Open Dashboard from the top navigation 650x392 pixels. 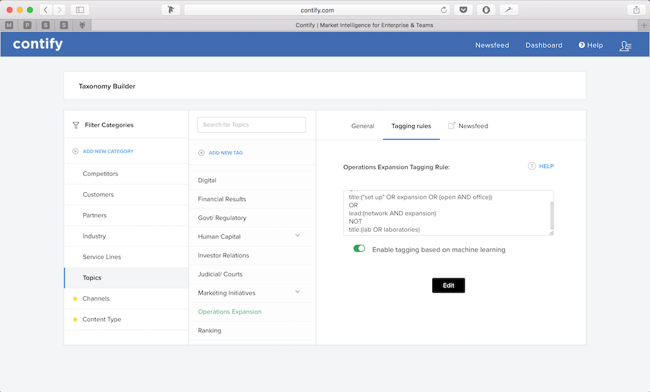click(543, 45)
